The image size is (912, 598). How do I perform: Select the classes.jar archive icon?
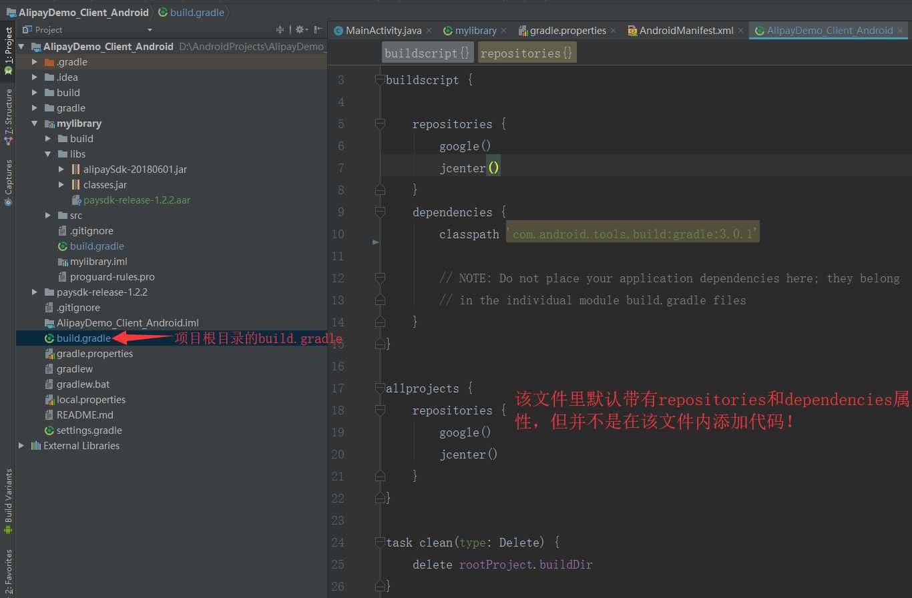pyautogui.click(x=75, y=185)
